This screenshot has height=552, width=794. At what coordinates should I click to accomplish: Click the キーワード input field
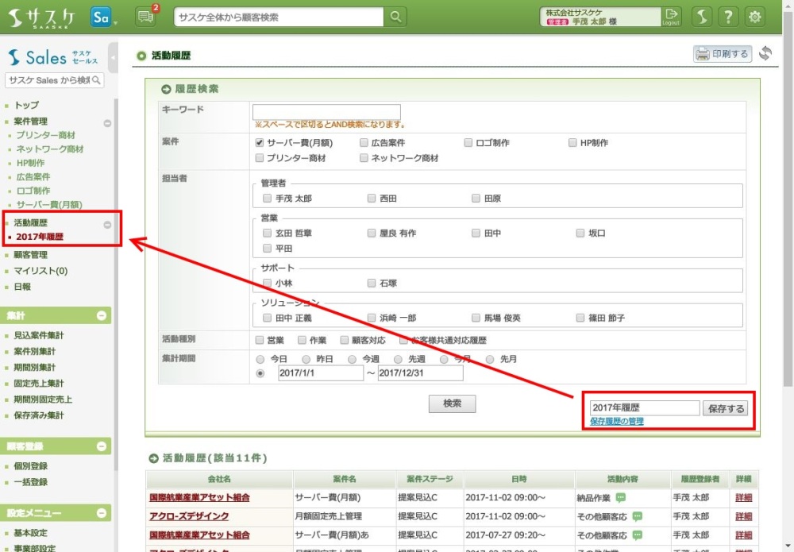coord(326,112)
